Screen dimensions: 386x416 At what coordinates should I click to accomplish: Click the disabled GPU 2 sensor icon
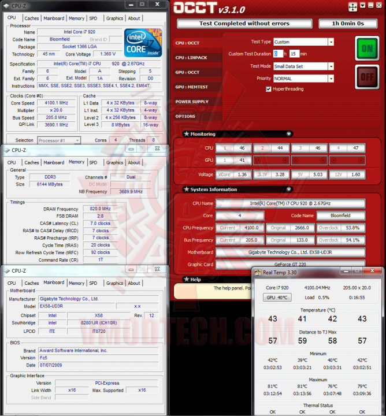(271, 160)
